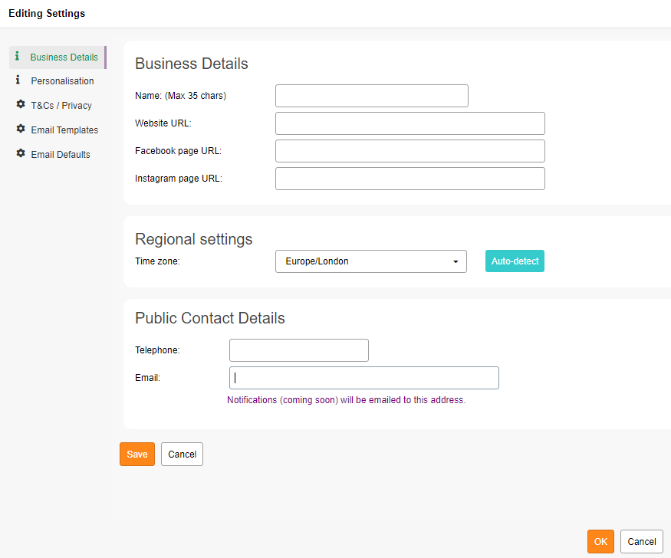Click the Instagram page URL field
671x558 pixels.
(410, 179)
